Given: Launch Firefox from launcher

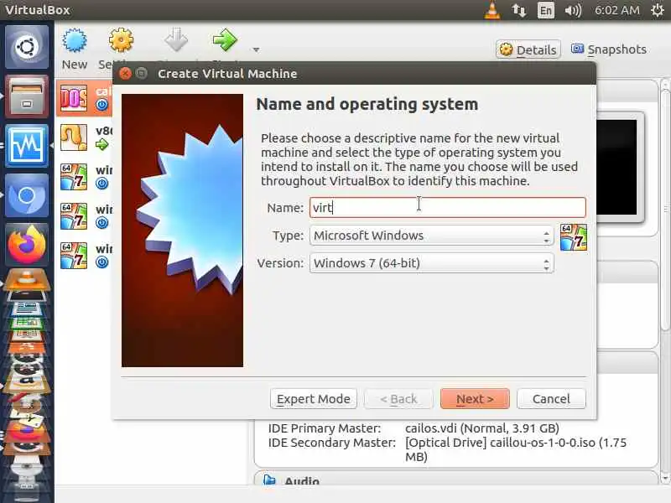Looking at the screenshot, I should (x=27, y=245).
